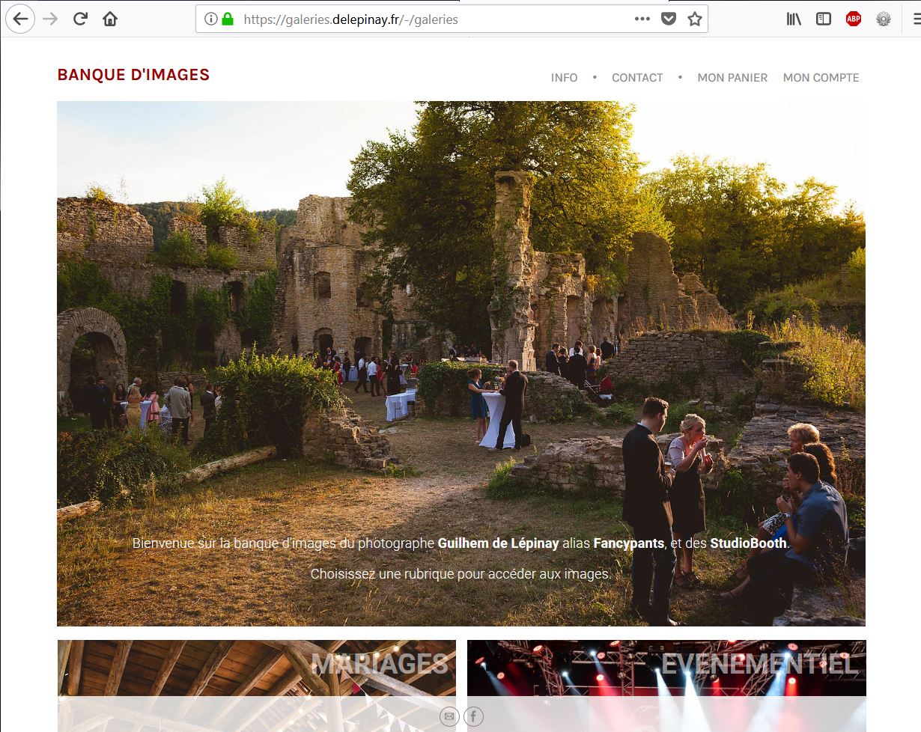This screenshot has width=921, height=732.
Task: Open the Firefox hamburger menu
Action: [x=915, y=19]
